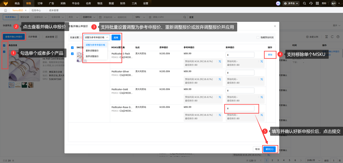
Task: Collapse the 调整为参考申报价格 batch setting dropdown
Action: point(97,37)
